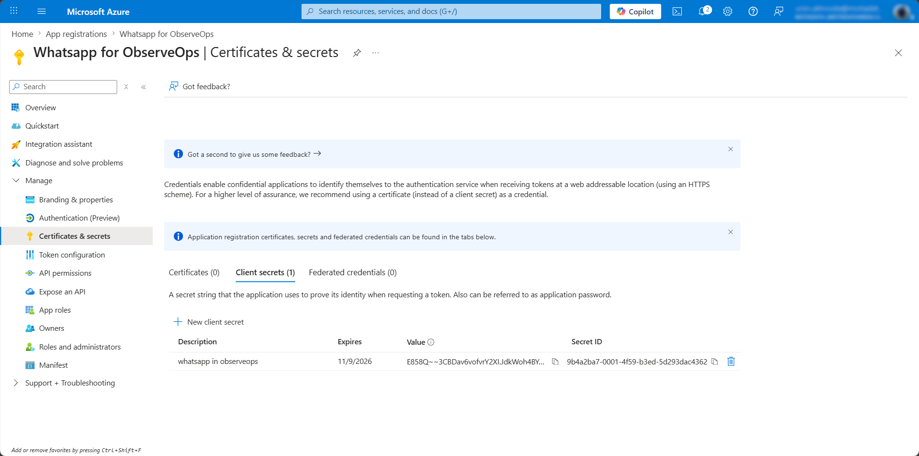Collapse the Manage section
The height and width of the screenshot is (456, 919).
pyautogui.click(x=16, y=181)
